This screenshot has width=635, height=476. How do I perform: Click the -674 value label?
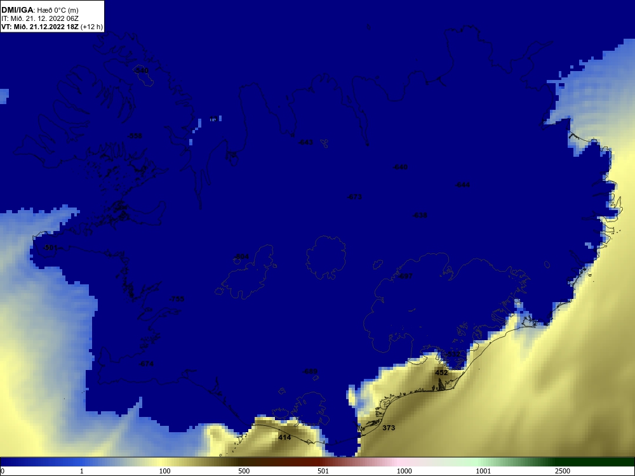(146, 364)
